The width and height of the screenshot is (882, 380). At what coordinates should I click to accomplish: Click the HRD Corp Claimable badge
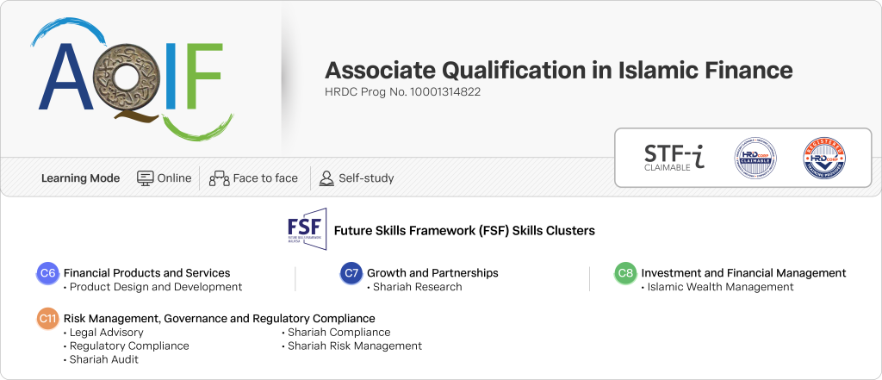pos(755,159)
